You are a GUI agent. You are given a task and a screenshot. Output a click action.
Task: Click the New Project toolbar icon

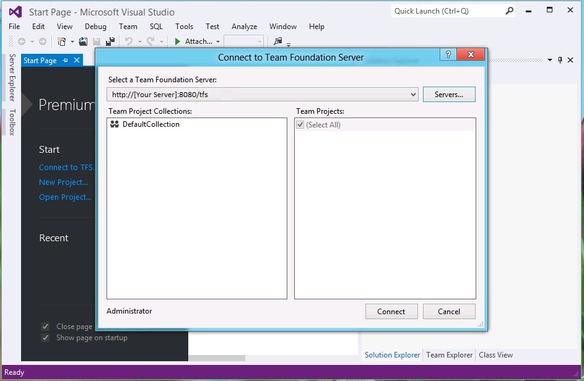pos(61,41)
